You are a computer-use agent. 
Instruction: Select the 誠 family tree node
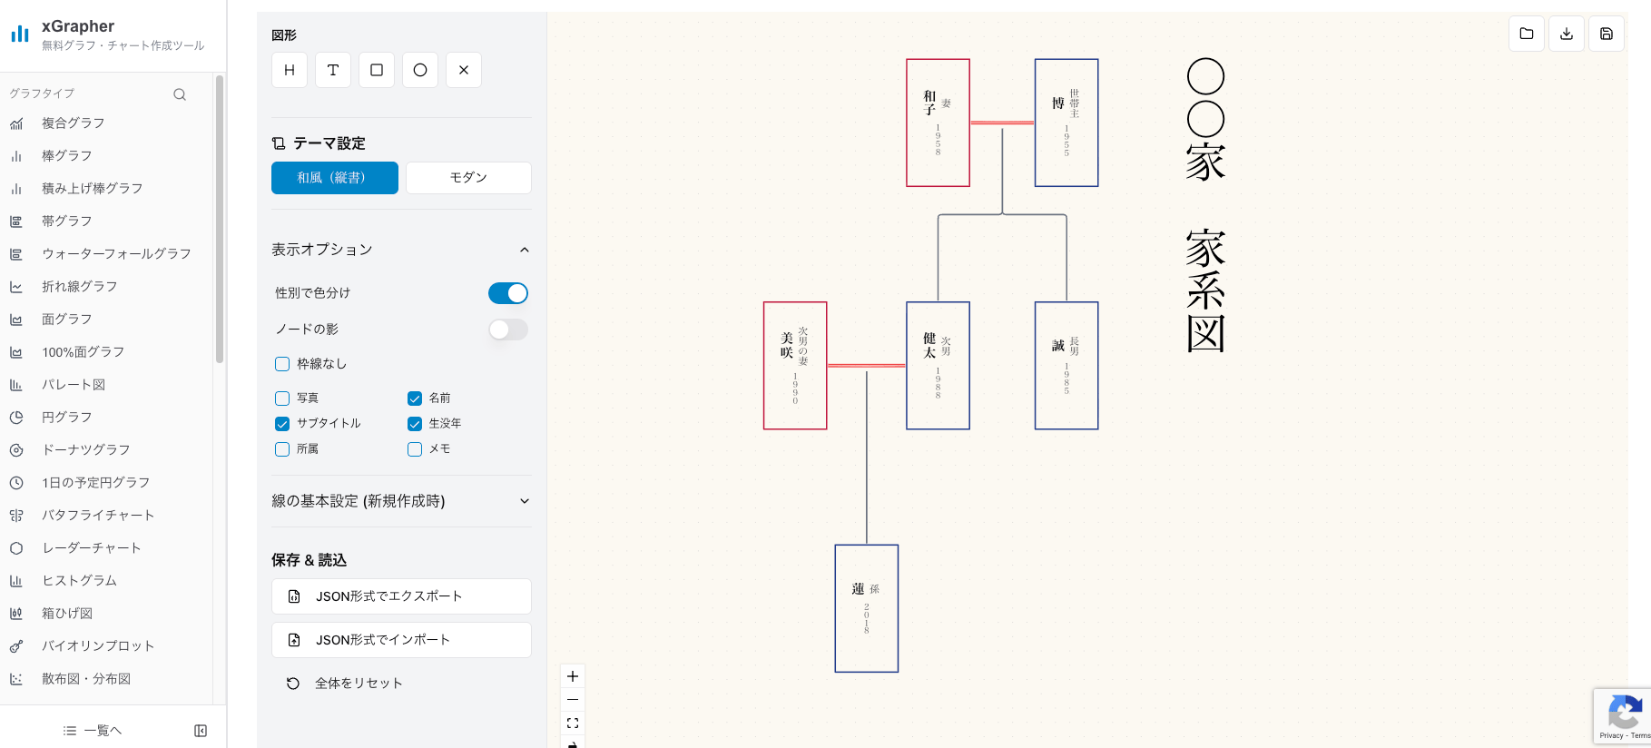point(1066,366)
